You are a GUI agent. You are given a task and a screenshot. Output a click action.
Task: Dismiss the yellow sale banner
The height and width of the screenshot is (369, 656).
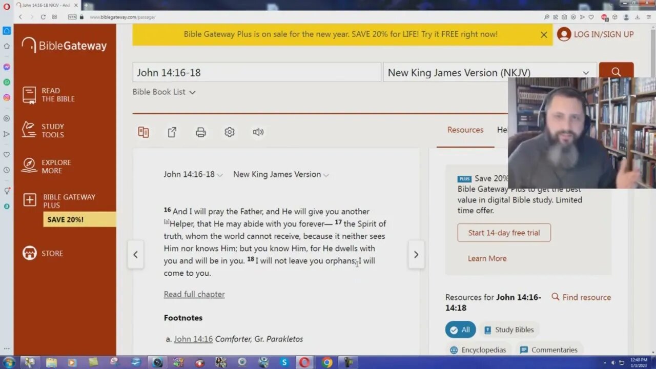point(544,35)
